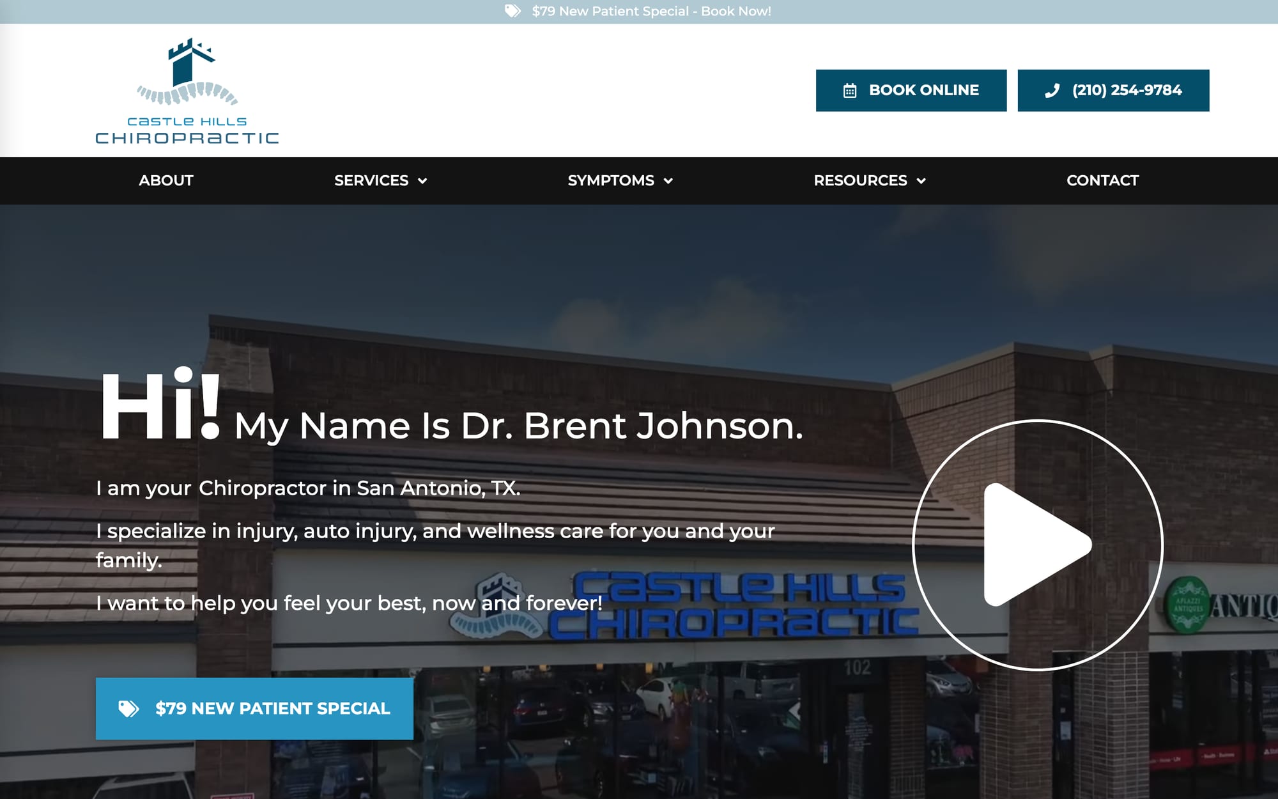This screenshot has height=799, width=1278.
Task: Click the Castle Hills Chiropractic logo
Action: click(187, 91)
